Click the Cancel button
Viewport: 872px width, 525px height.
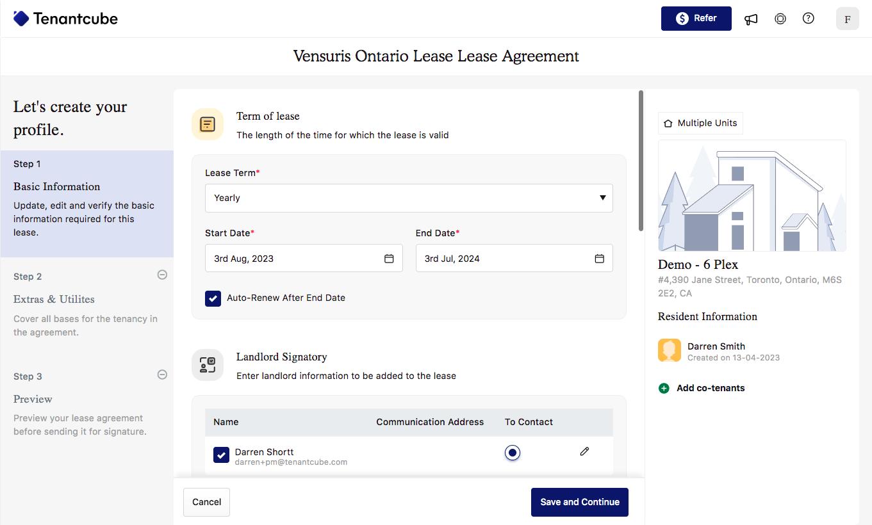click(206, 502)
